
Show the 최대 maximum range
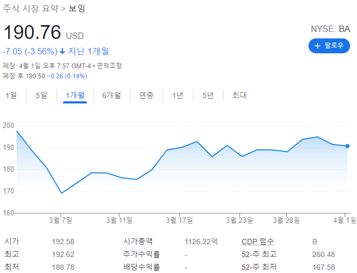tap(240, 95)
